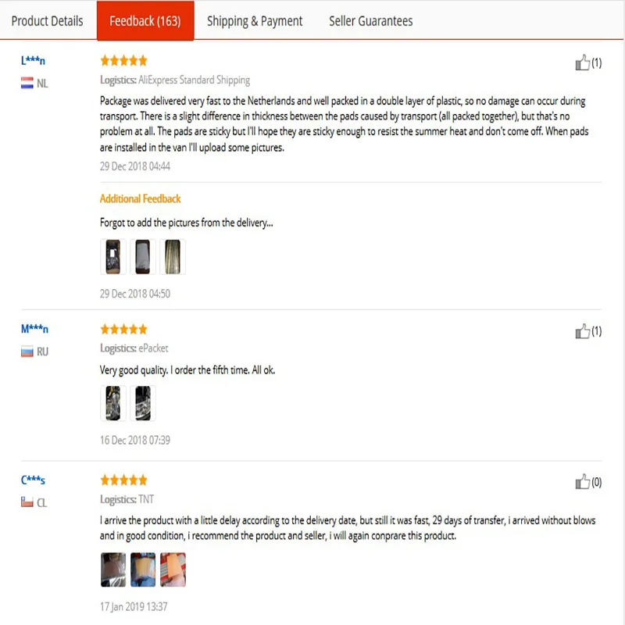Open first delivery photo in Additional Feedback
This screenshot has height=625, width=625.
point(113,256)
